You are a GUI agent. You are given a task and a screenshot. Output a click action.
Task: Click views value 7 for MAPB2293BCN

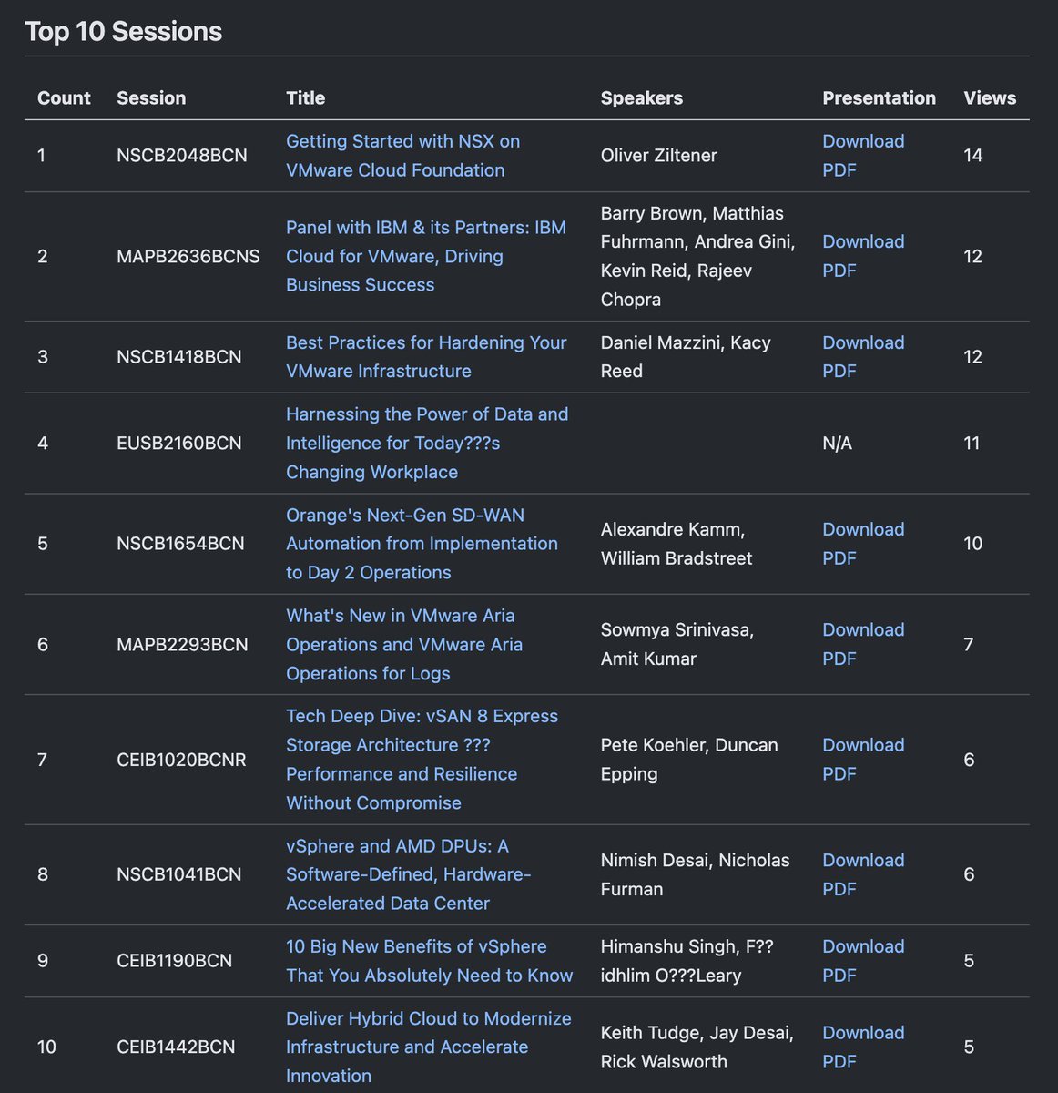[x=969, y=645]
